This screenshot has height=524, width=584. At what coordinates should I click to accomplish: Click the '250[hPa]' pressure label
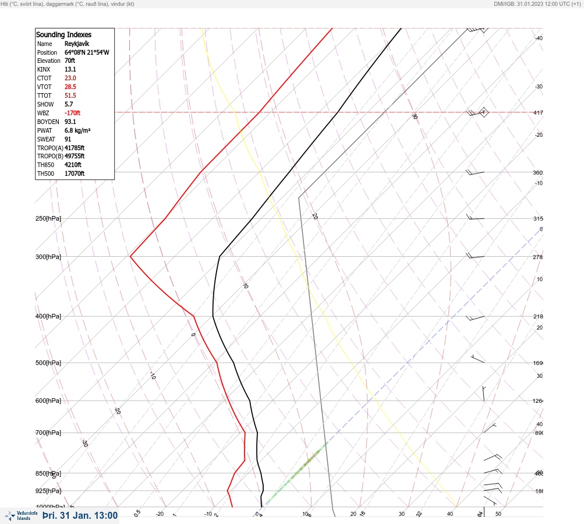[x=48, y=218]
